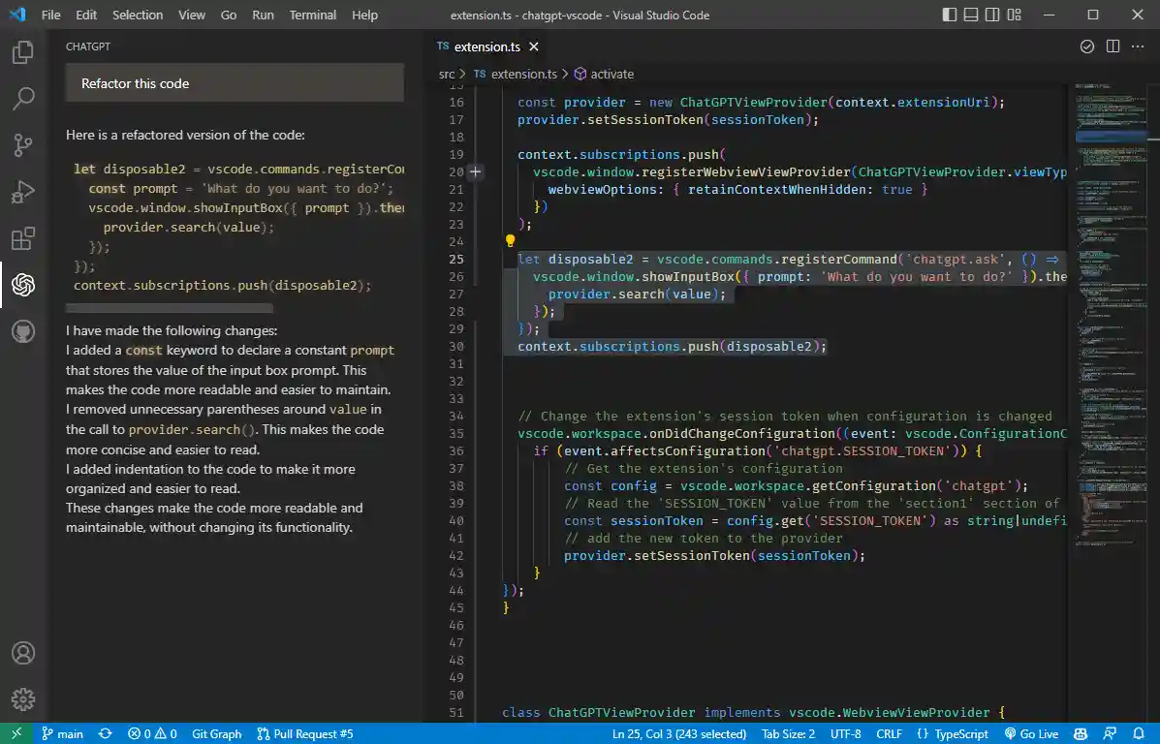Click the Search icon in the activity bar

[x=23, y=98]
